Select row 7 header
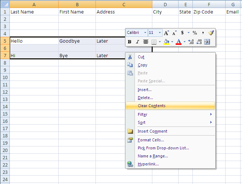This screenshot has width=242, height=184. coord(5,55)
